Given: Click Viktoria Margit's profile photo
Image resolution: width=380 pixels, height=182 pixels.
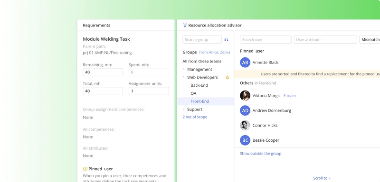Looking at the screenshot, I should tap(245, 96).
